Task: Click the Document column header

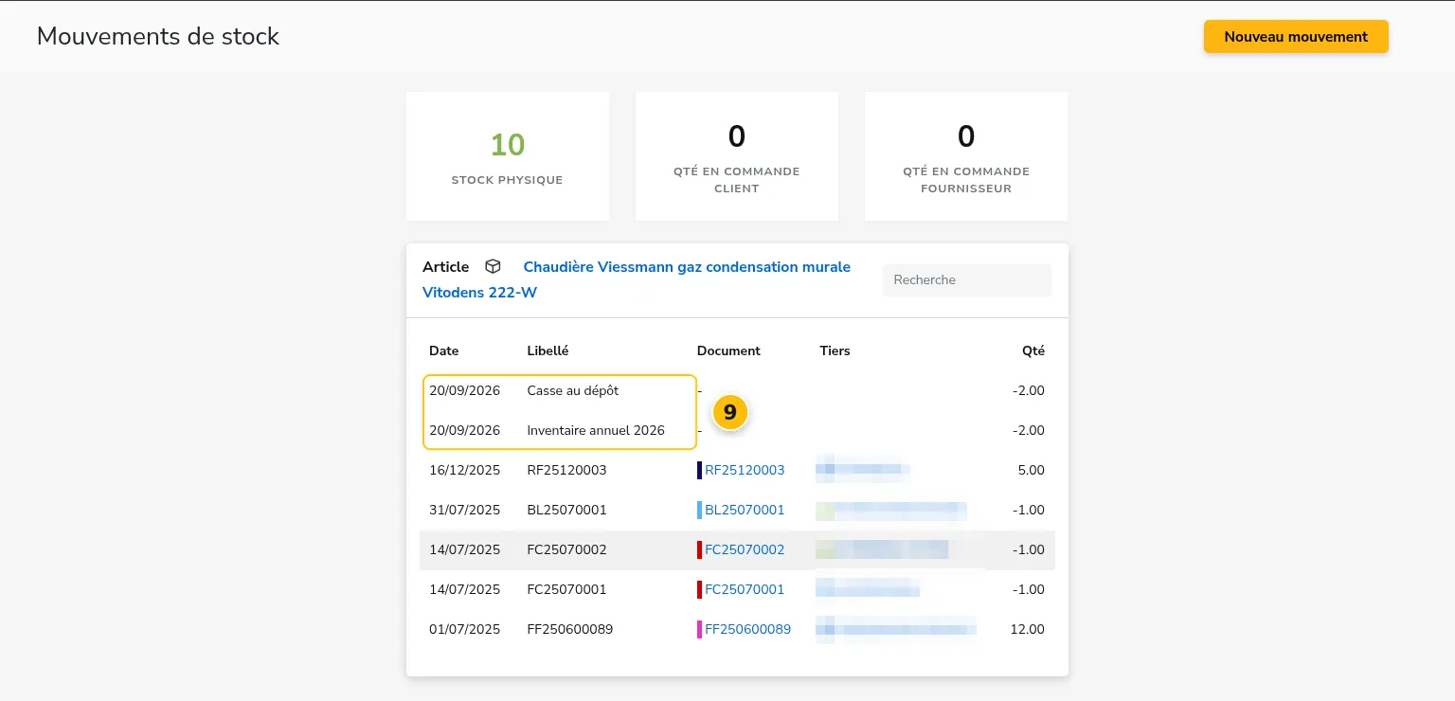Action: [x=728, y=350]
